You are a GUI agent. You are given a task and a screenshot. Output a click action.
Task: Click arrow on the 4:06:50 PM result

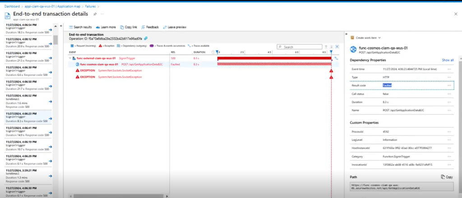51,86
